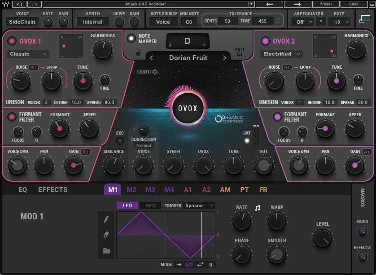Click OVOX 1 HARMONICS knob
Image resolution: width=376 pixels, height=275 pixels.
coord(103,50)
